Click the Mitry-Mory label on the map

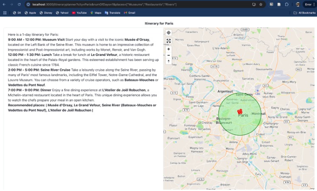[289, 82]
